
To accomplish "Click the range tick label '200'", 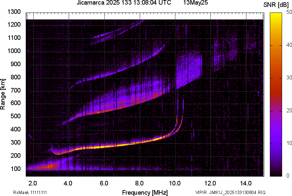I will pos(16,155).
